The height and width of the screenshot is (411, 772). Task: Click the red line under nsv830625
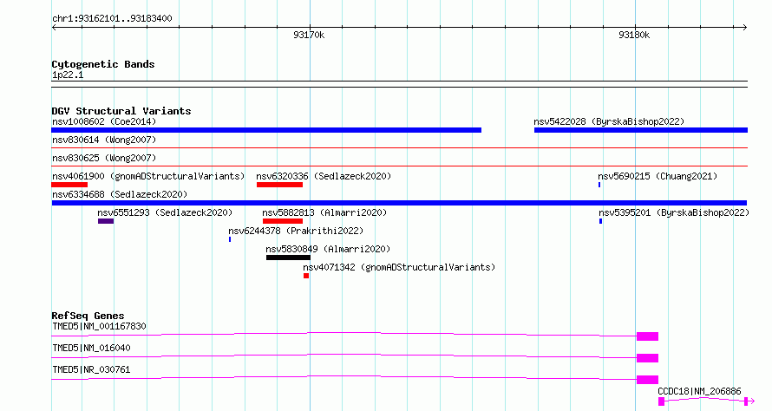click(x=399, y=166)
